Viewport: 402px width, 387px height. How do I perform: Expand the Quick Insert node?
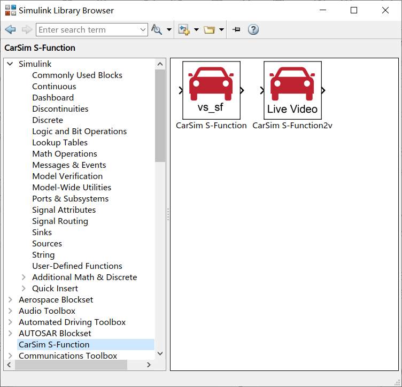tap(24, 289)
